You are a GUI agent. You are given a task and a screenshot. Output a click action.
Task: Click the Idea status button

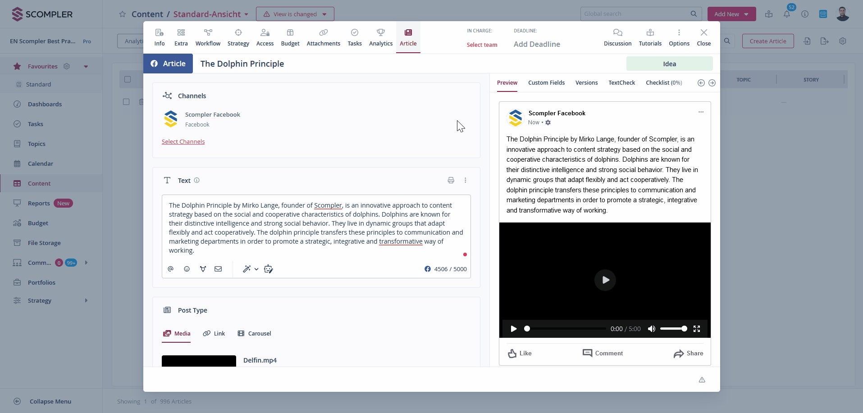[669, 64]
